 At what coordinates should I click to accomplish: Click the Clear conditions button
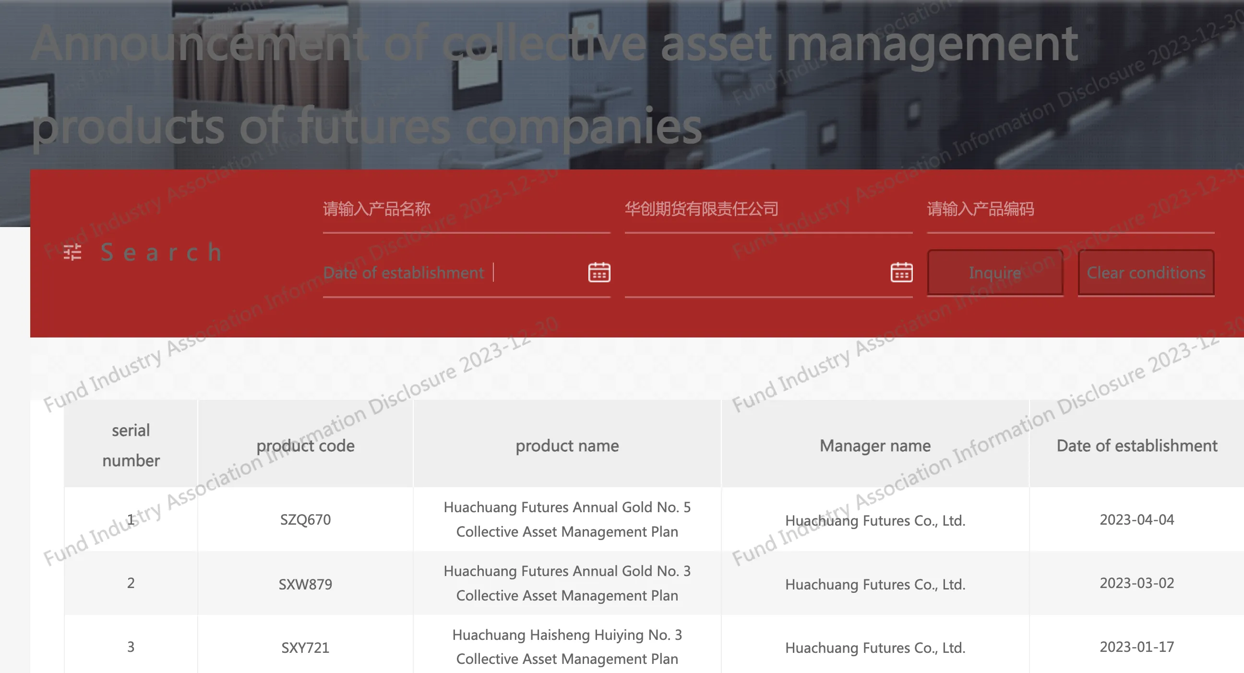[1146, 273]
